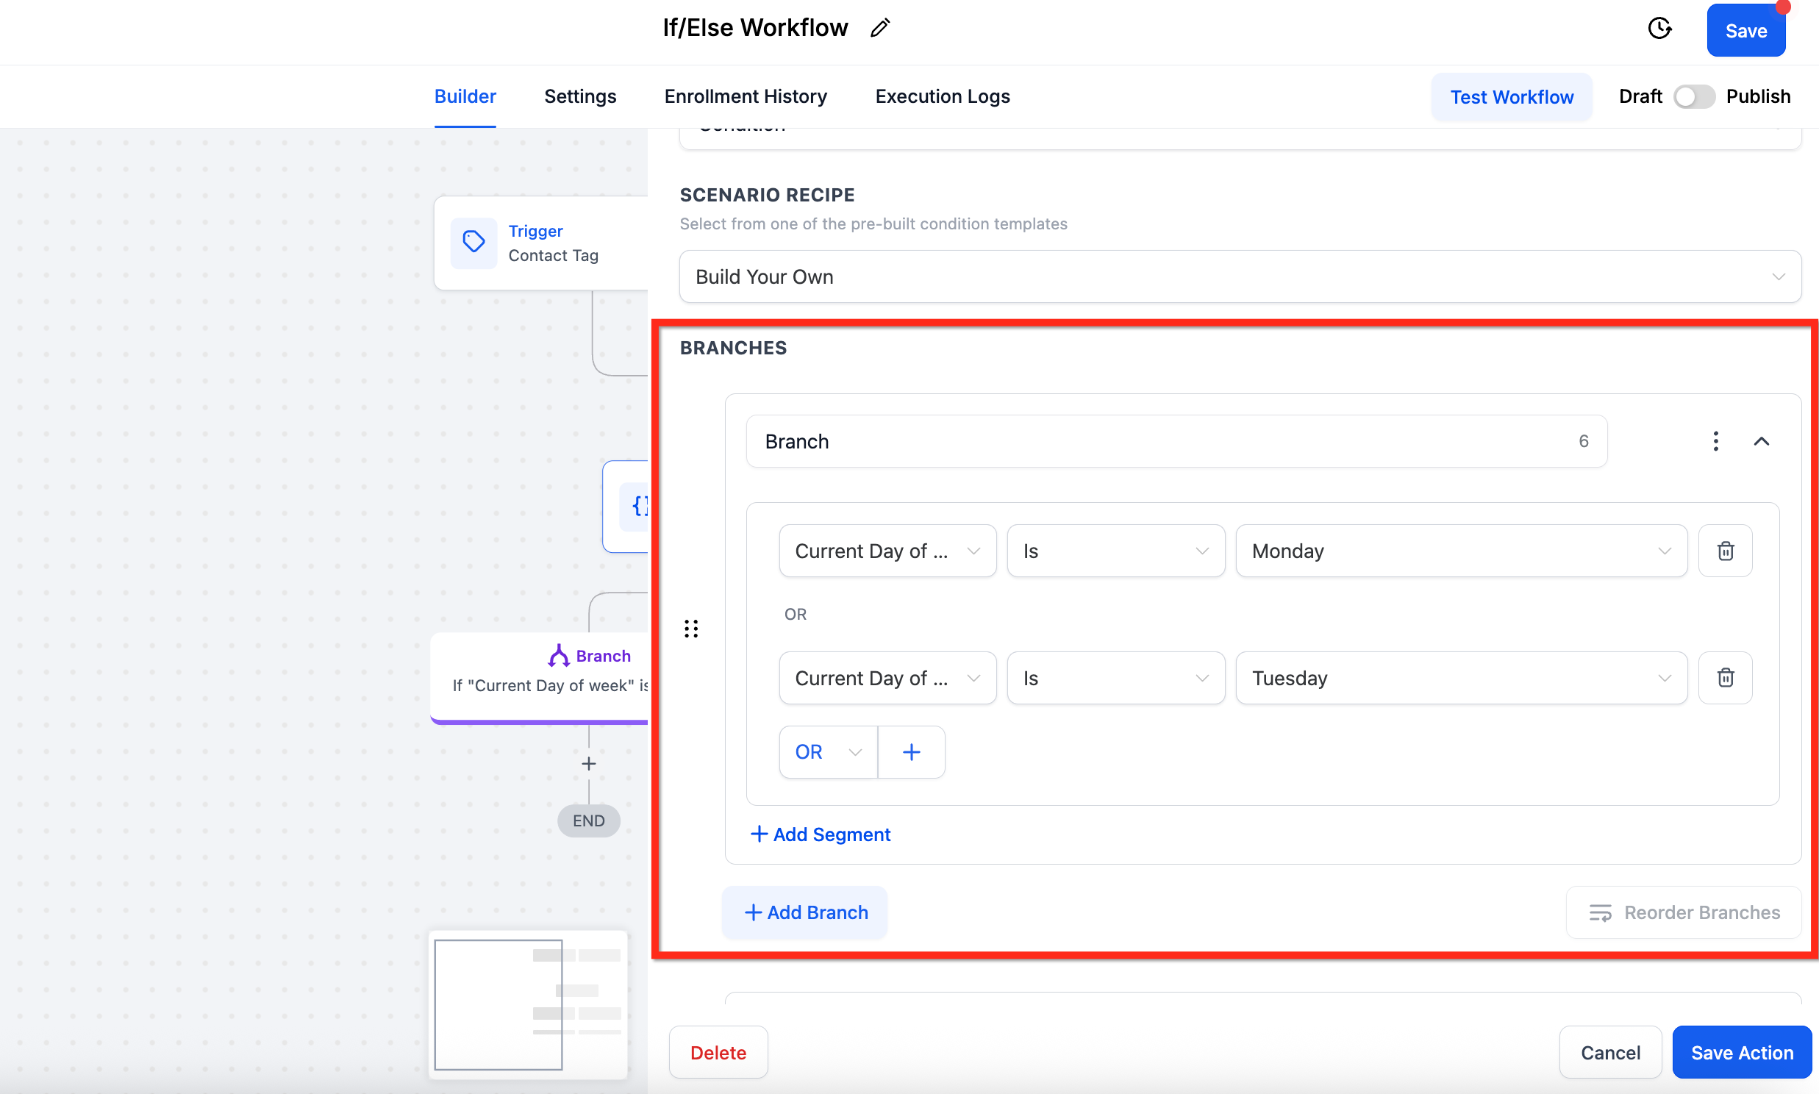Click Add Branch button

click(805, 912)
